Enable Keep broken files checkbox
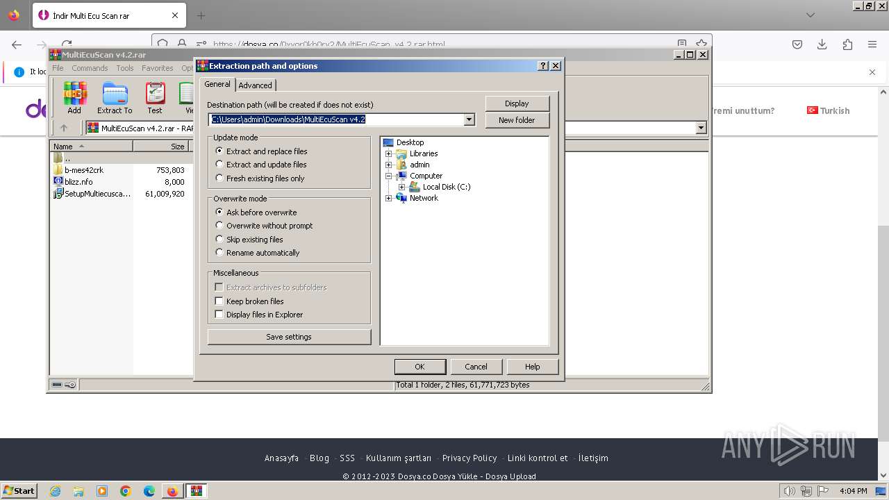 point(249,301)
